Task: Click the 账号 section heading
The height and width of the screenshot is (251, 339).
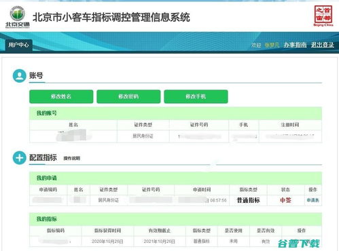Action: (36, 75)
